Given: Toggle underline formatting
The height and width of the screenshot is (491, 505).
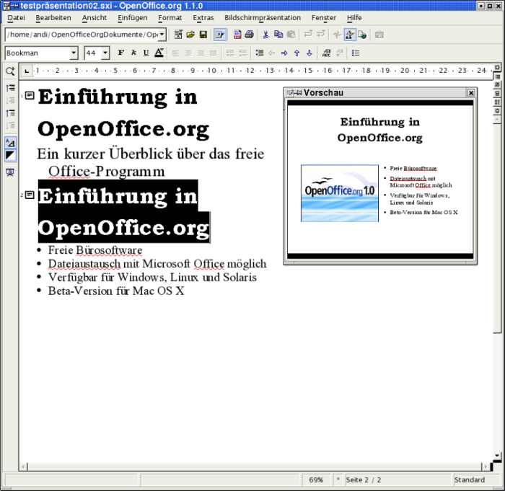Looking at the screenshot, I should click(146, 53).
